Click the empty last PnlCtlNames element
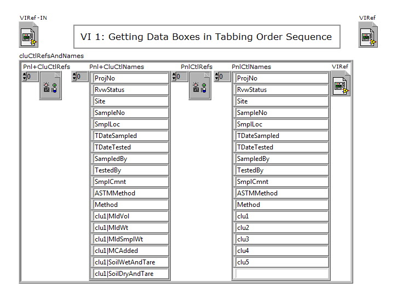403x300 pixels. 281,274
